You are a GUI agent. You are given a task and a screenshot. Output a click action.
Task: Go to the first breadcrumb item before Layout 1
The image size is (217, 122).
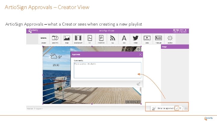[x=30, y=109]
